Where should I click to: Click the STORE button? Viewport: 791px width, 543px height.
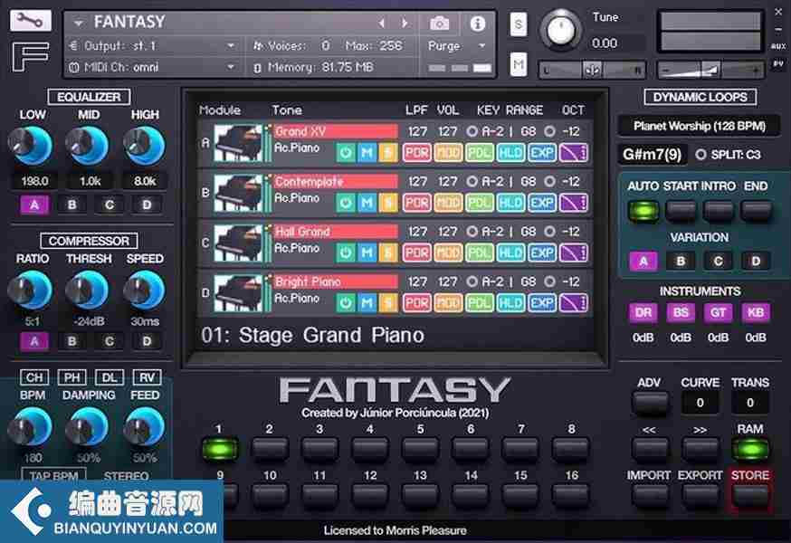(750, 496)
